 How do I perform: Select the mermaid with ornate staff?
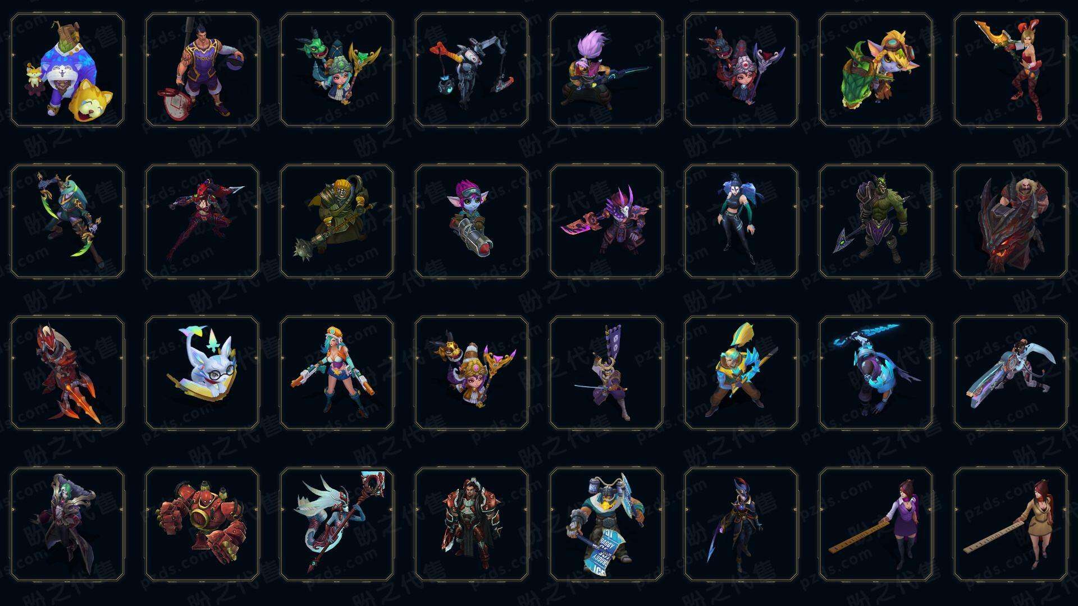tap(337, 524)
